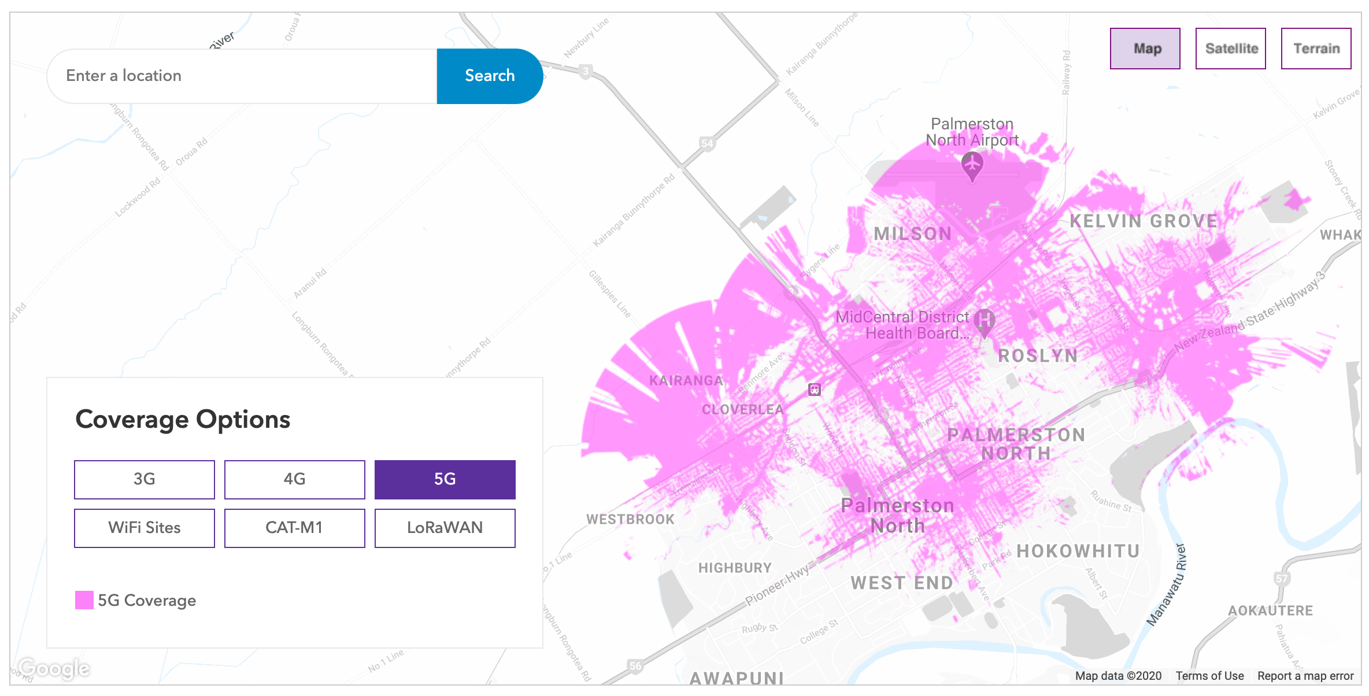This screenshot has width=1369, height=696.
Task: Click the MidCentral District Health Board hospital icon
Action: 984,320
